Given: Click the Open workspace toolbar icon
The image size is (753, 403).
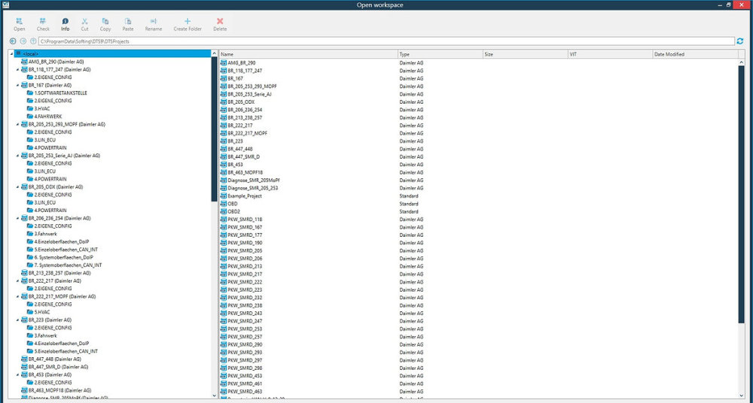Looking at the screenshot, I should coord(20,21).
